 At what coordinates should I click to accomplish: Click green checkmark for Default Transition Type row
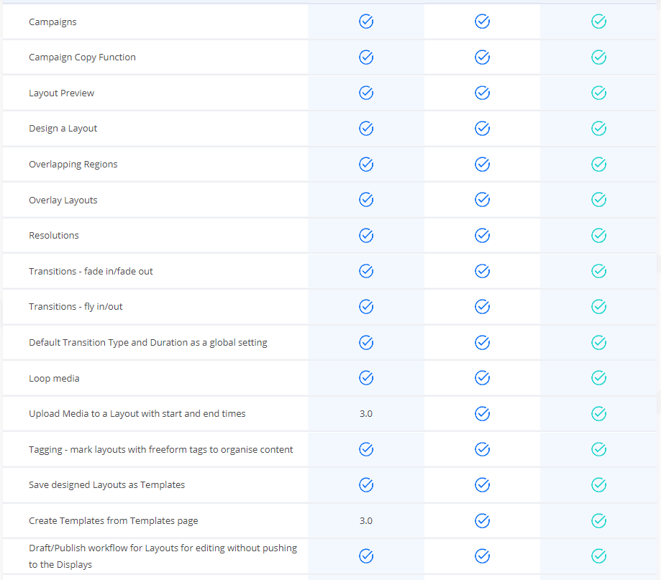pyautogui.click(x=598, y=342)
